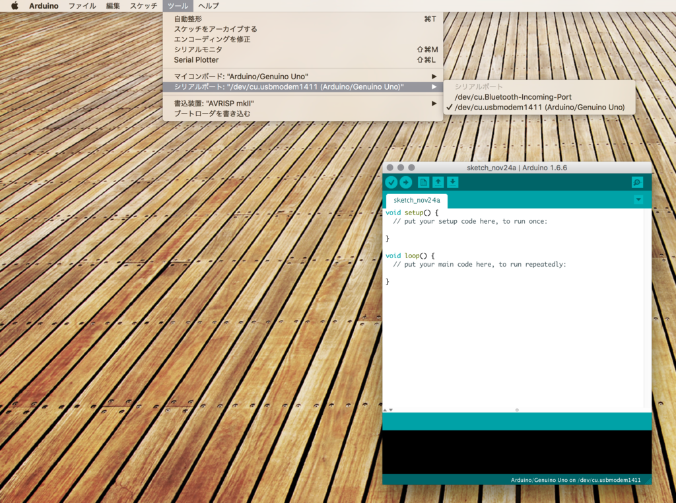The height and width of the screenshot is (503, 676).
Task: Create a new sketch with the New icon
Action: point(423,182)
